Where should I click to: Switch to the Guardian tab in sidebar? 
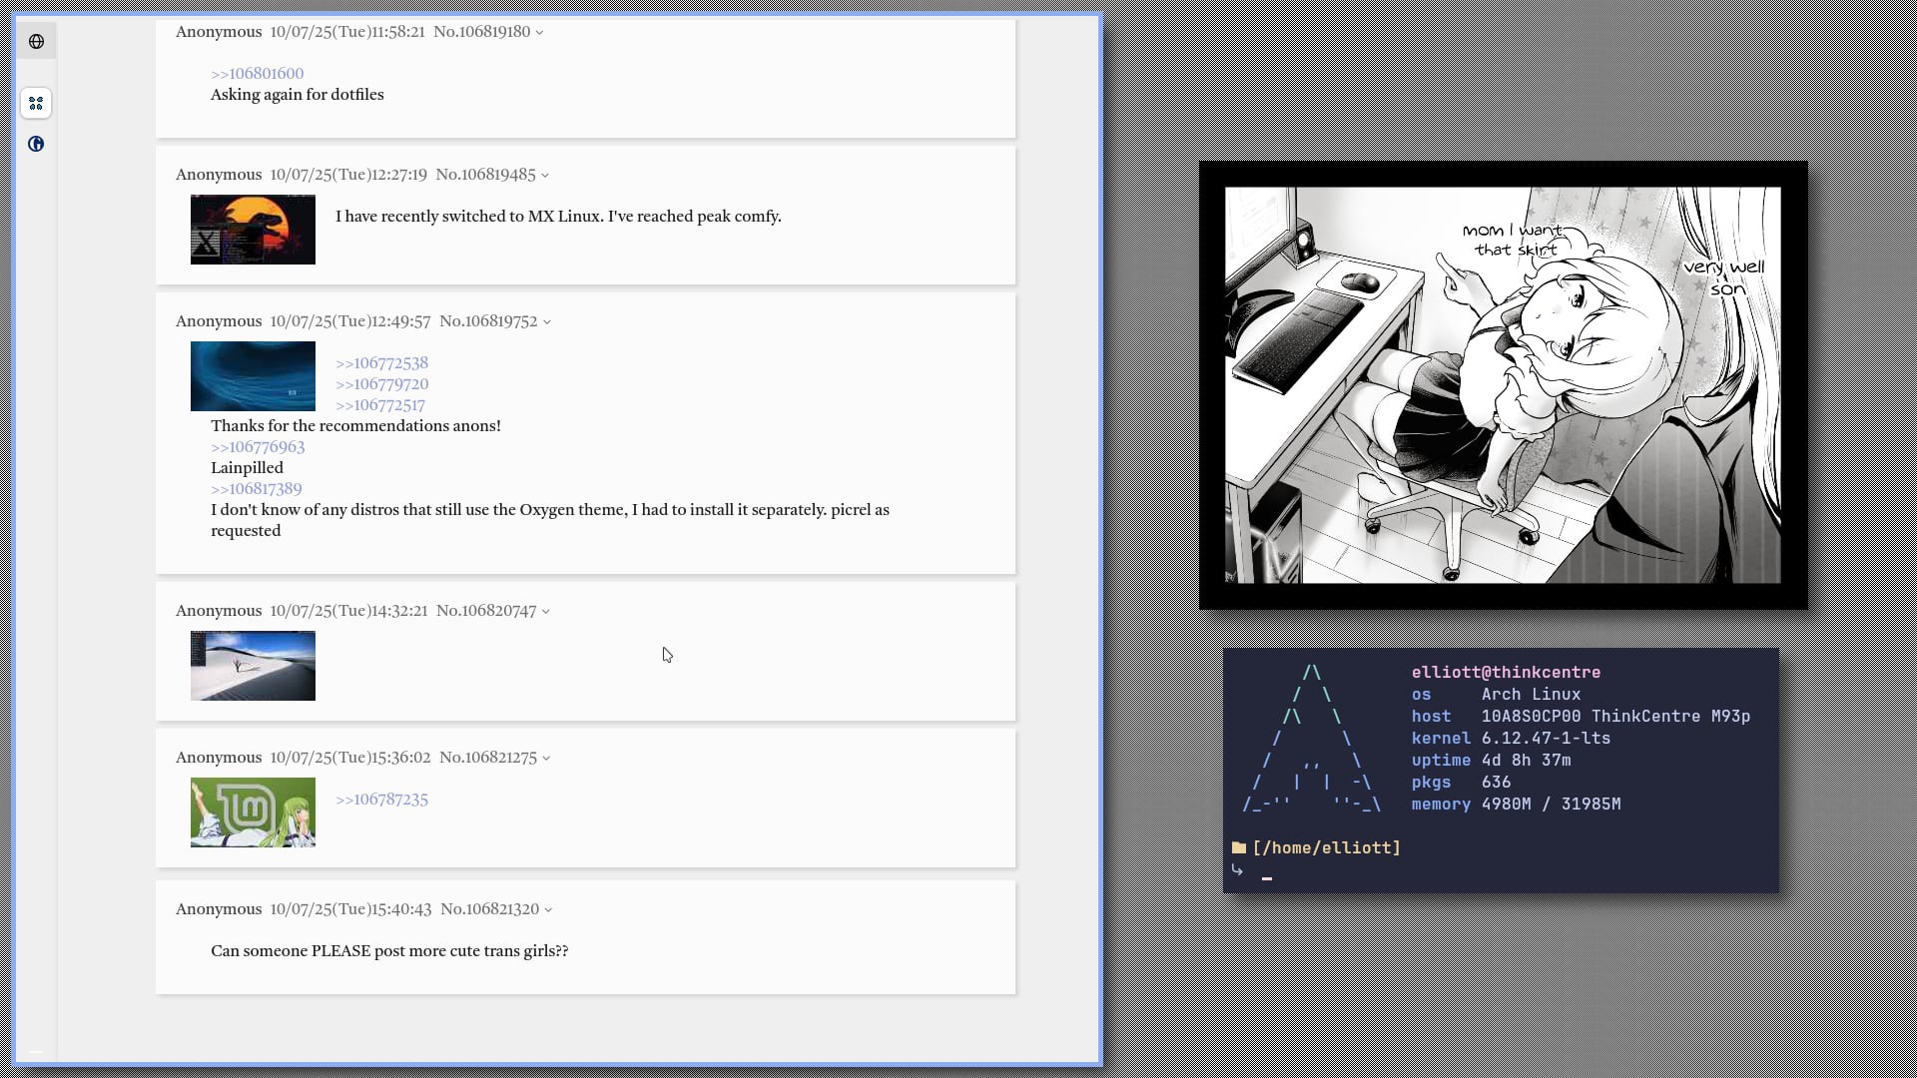36,145
